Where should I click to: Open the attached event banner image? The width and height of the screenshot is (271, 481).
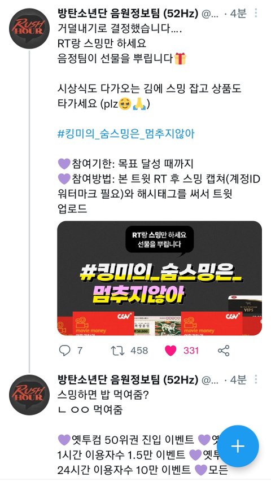click(x=160, y=278)
